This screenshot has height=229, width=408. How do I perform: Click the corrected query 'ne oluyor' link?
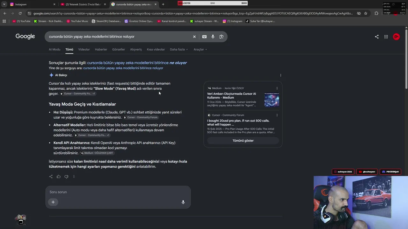137,63
